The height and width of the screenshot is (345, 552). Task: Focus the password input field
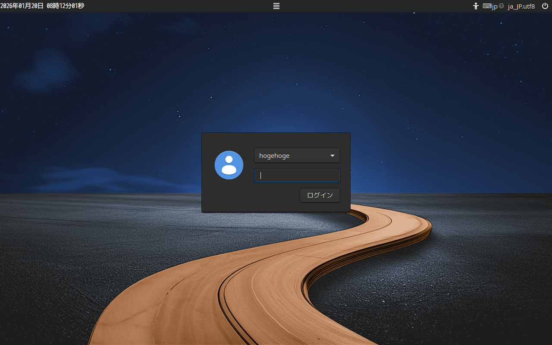pos(297,176)
